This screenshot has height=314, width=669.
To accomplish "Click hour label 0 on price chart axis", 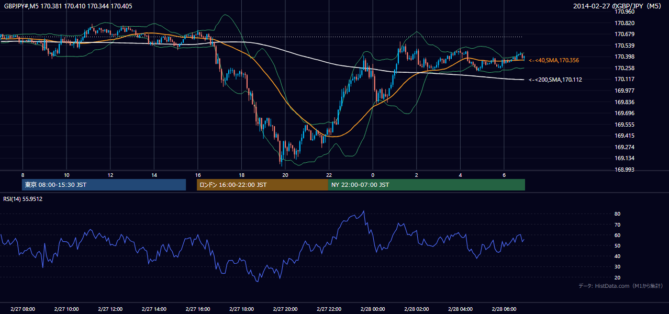I will 373,175.
